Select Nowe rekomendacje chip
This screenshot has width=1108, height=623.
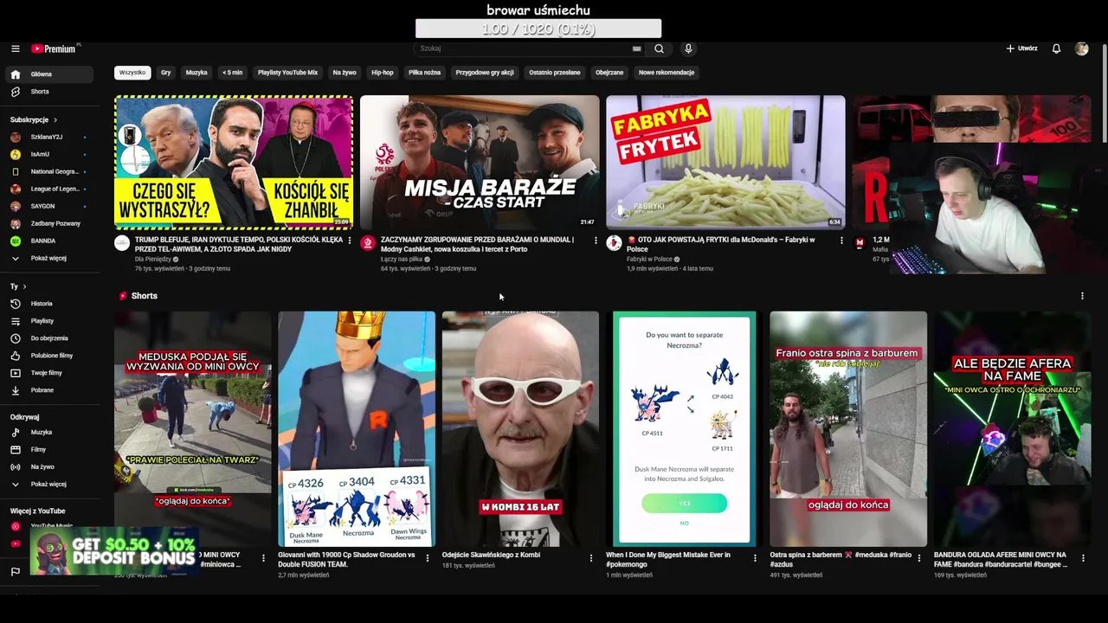[667, 73]
